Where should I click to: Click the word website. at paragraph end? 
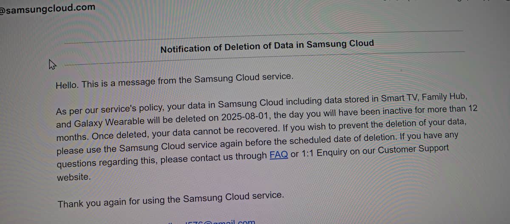[x=74, y=177]
